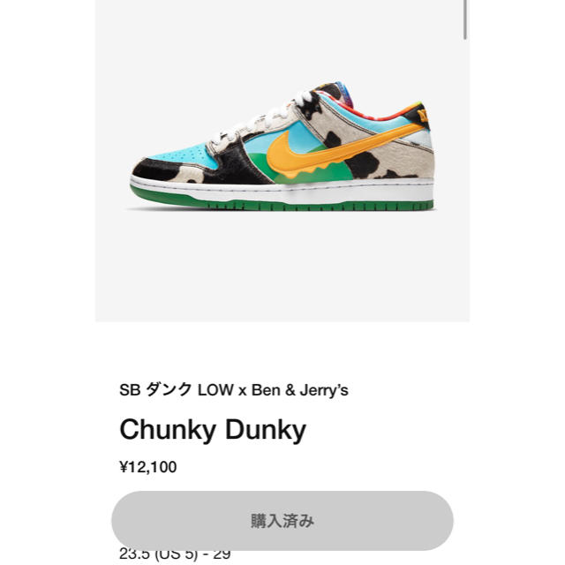Tap the greyed-out 購入済み button
Viewport: 565px width, 565px height.
click(282, 520)
